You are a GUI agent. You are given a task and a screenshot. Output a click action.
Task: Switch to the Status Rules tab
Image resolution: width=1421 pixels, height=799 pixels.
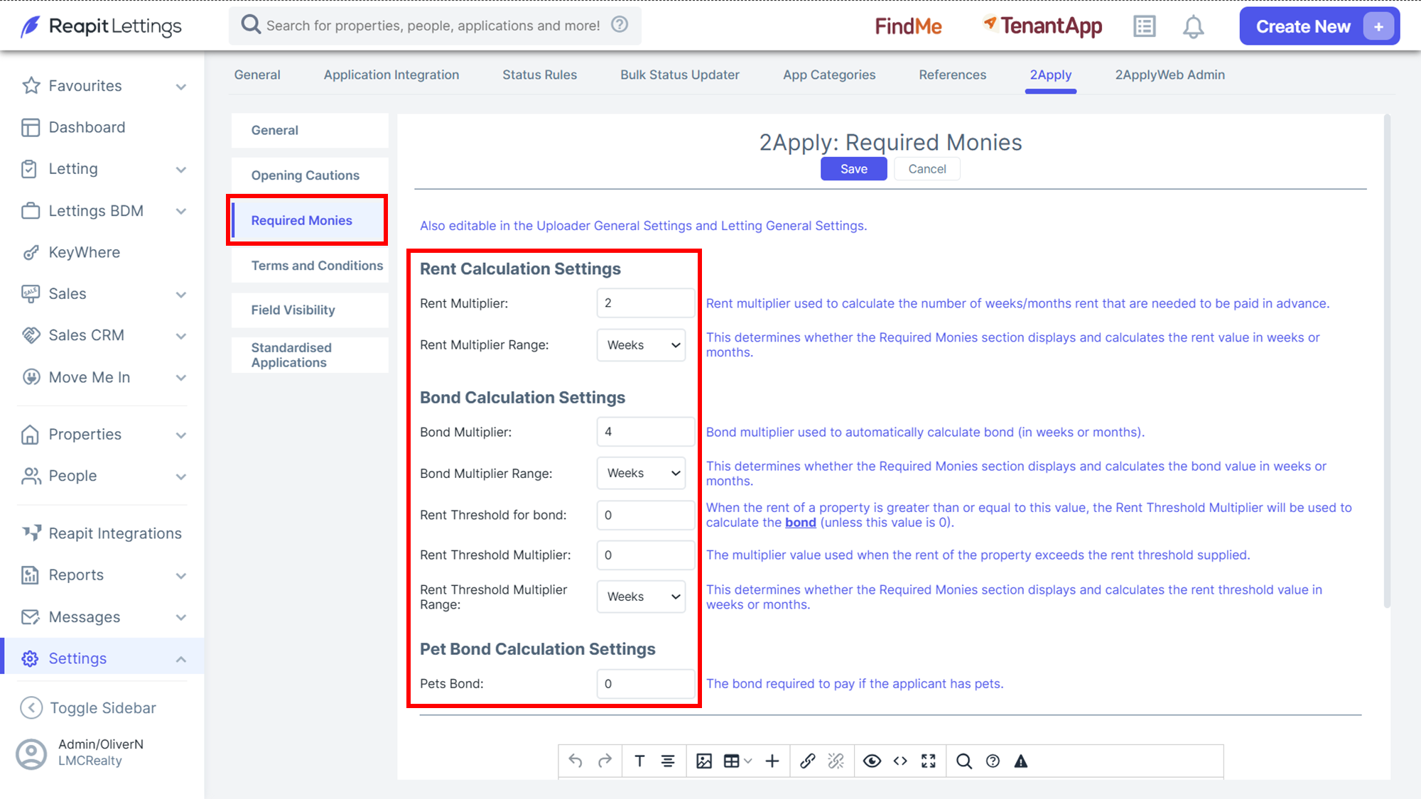click(x=539, y=75)
